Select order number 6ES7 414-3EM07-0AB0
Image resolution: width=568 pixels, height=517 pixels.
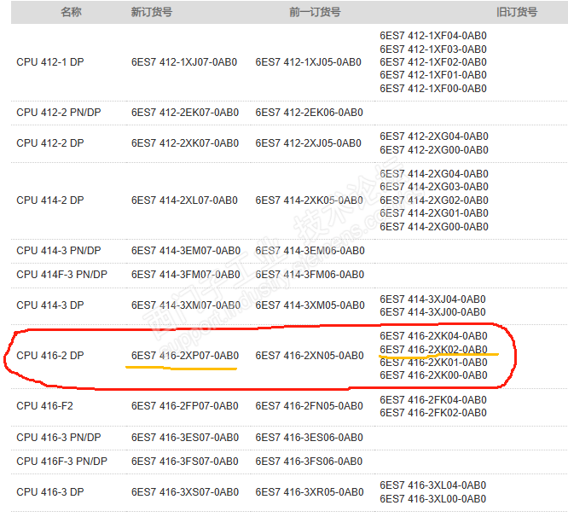tap(186, 251)
